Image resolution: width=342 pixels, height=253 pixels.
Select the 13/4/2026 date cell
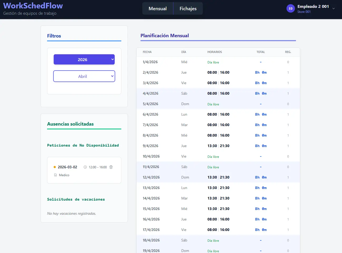151,188
